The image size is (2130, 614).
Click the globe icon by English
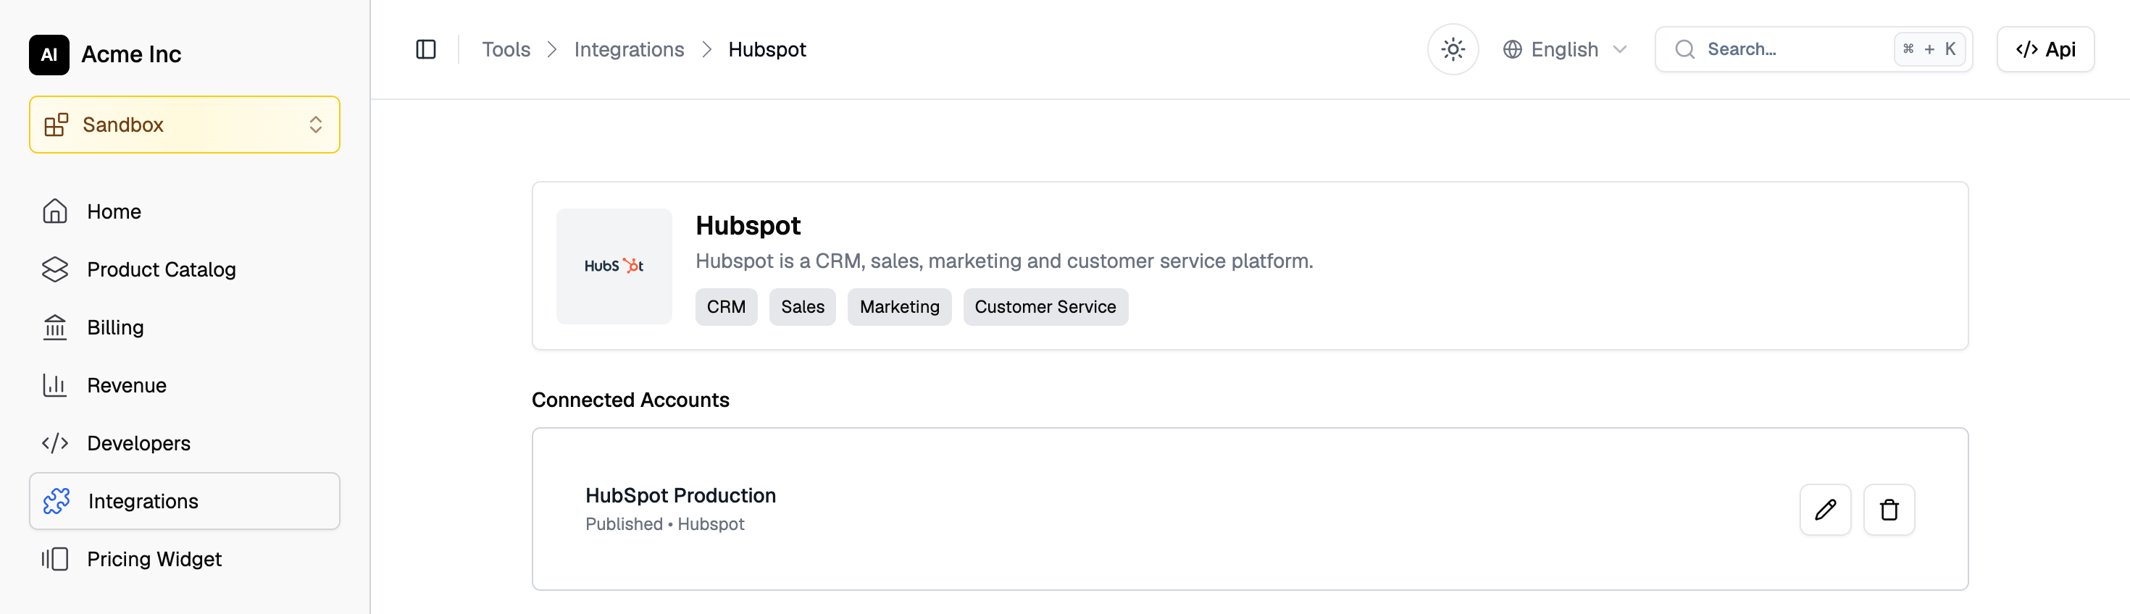point(1511,49)
